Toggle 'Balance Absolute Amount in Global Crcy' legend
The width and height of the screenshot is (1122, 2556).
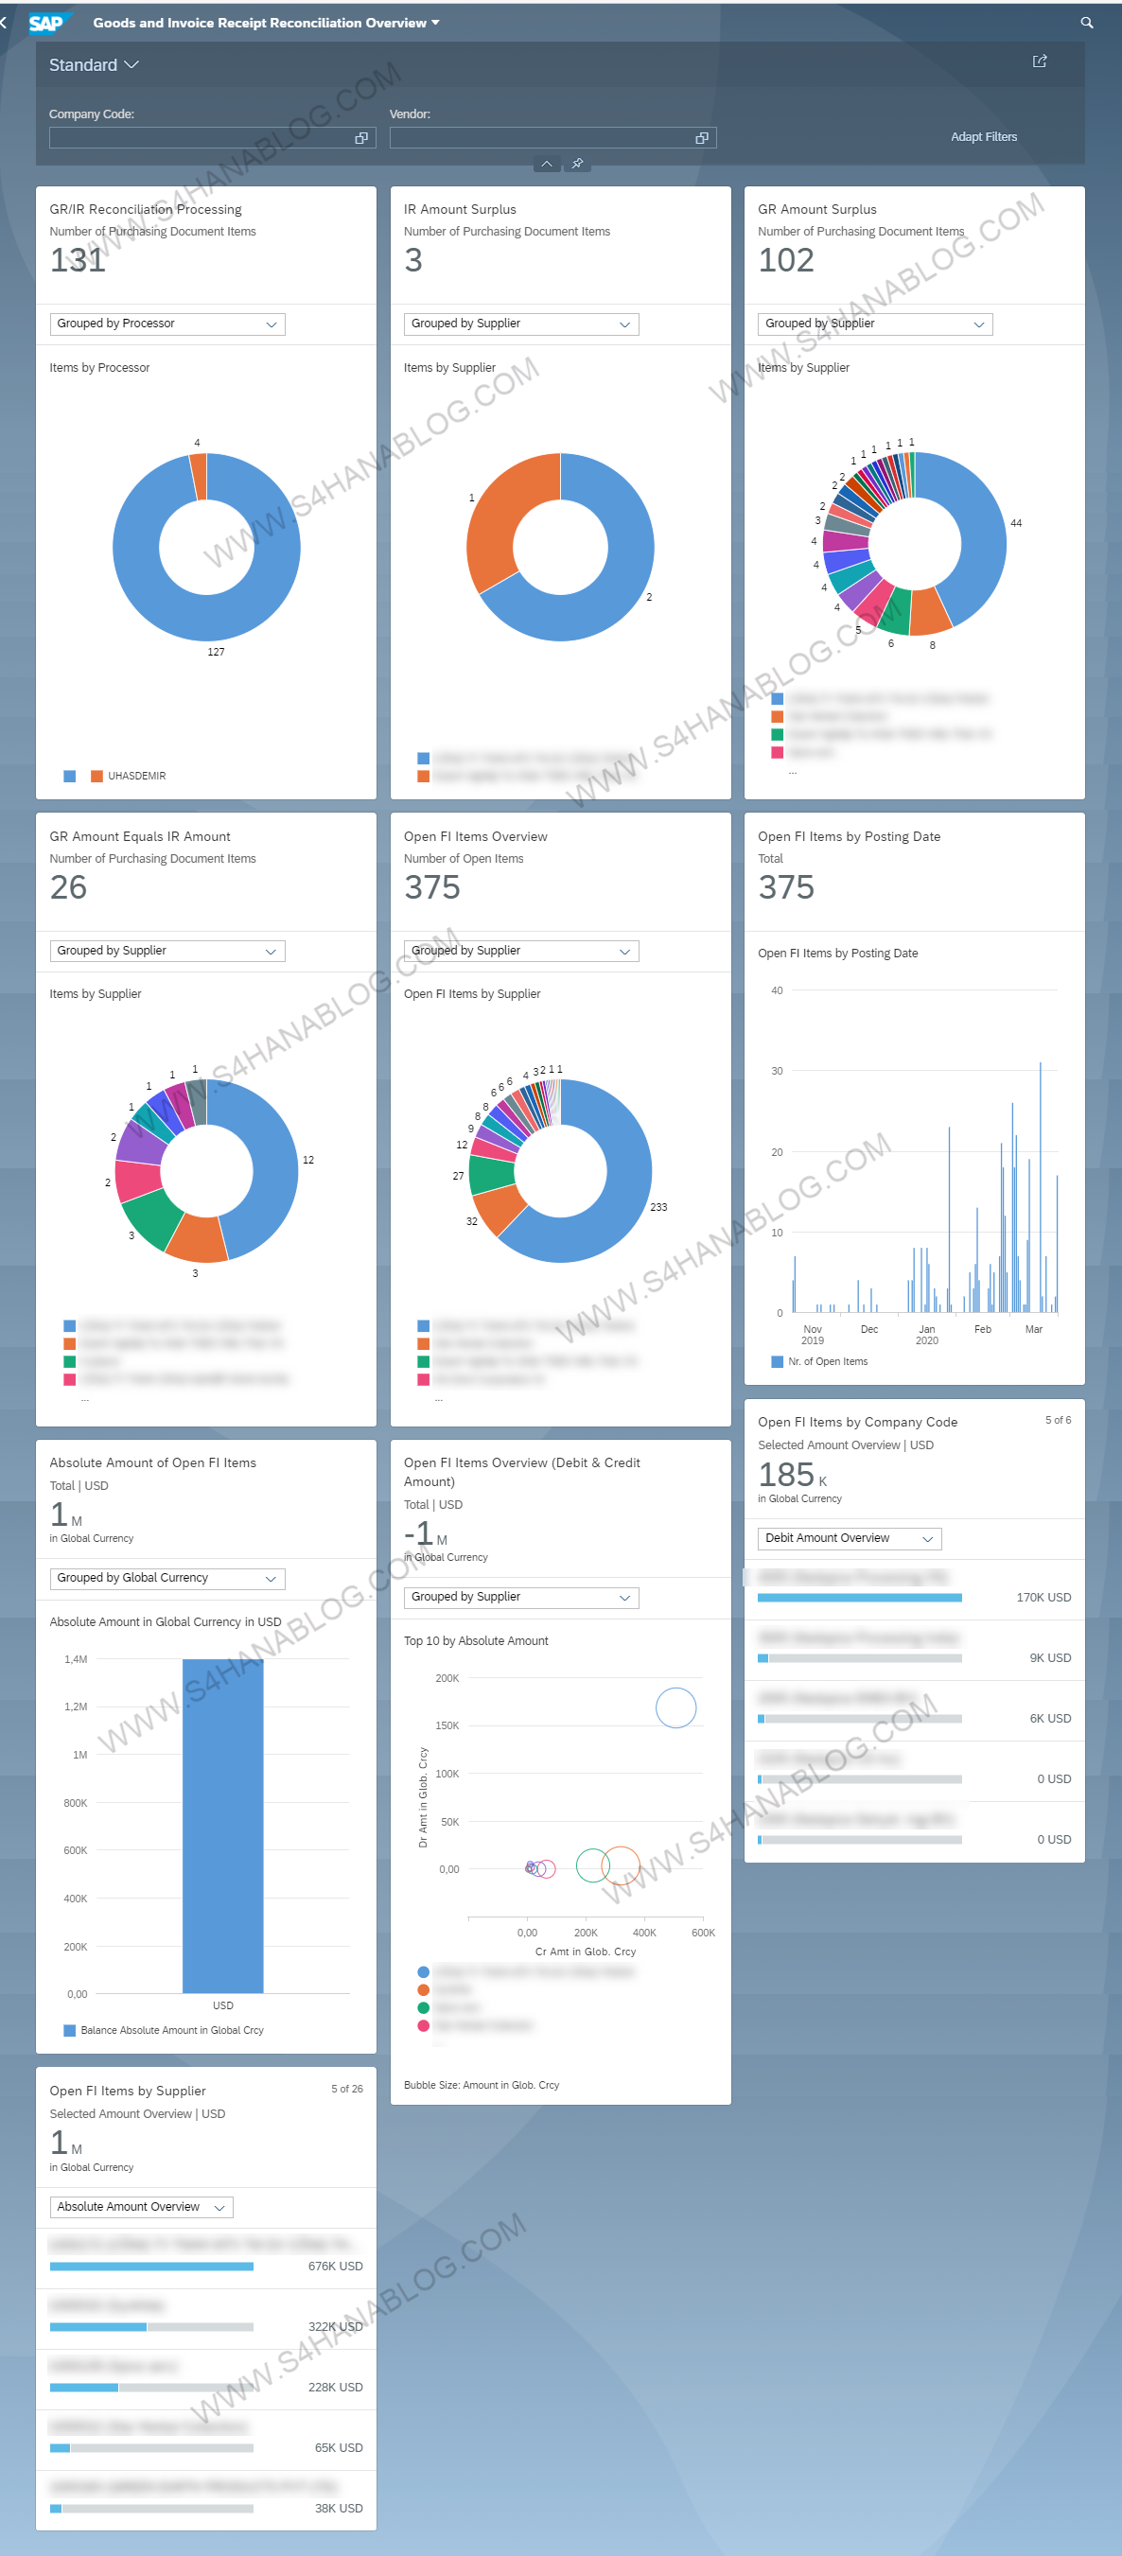170,2030
